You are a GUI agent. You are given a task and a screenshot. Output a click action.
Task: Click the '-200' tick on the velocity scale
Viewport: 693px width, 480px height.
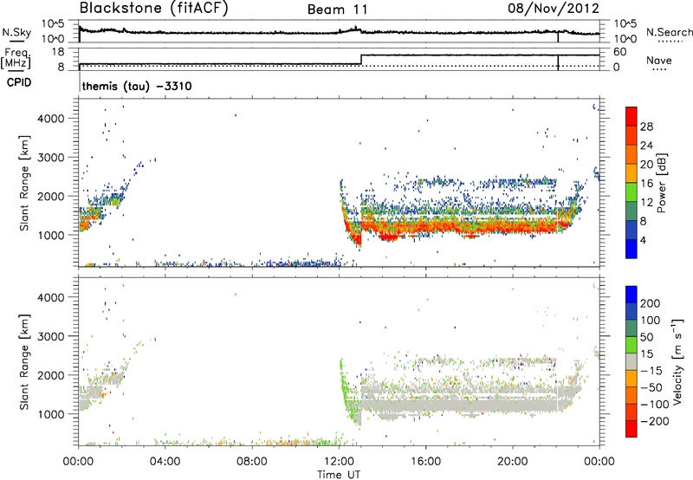655,421
